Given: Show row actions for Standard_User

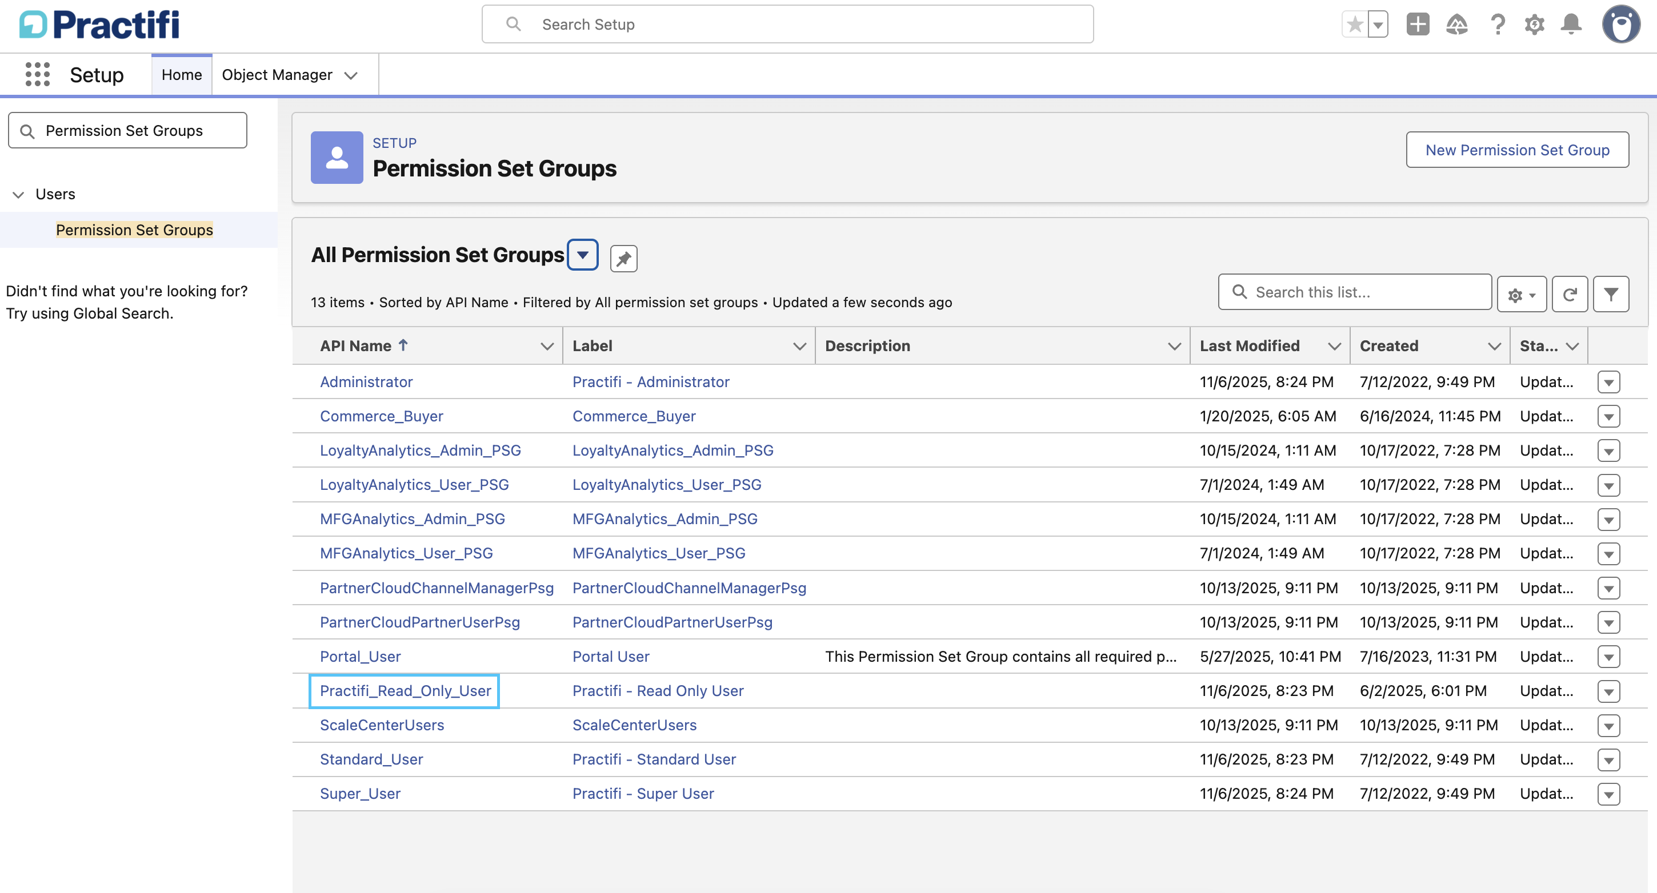Looking at the screenshot, I should point(1608,759).
